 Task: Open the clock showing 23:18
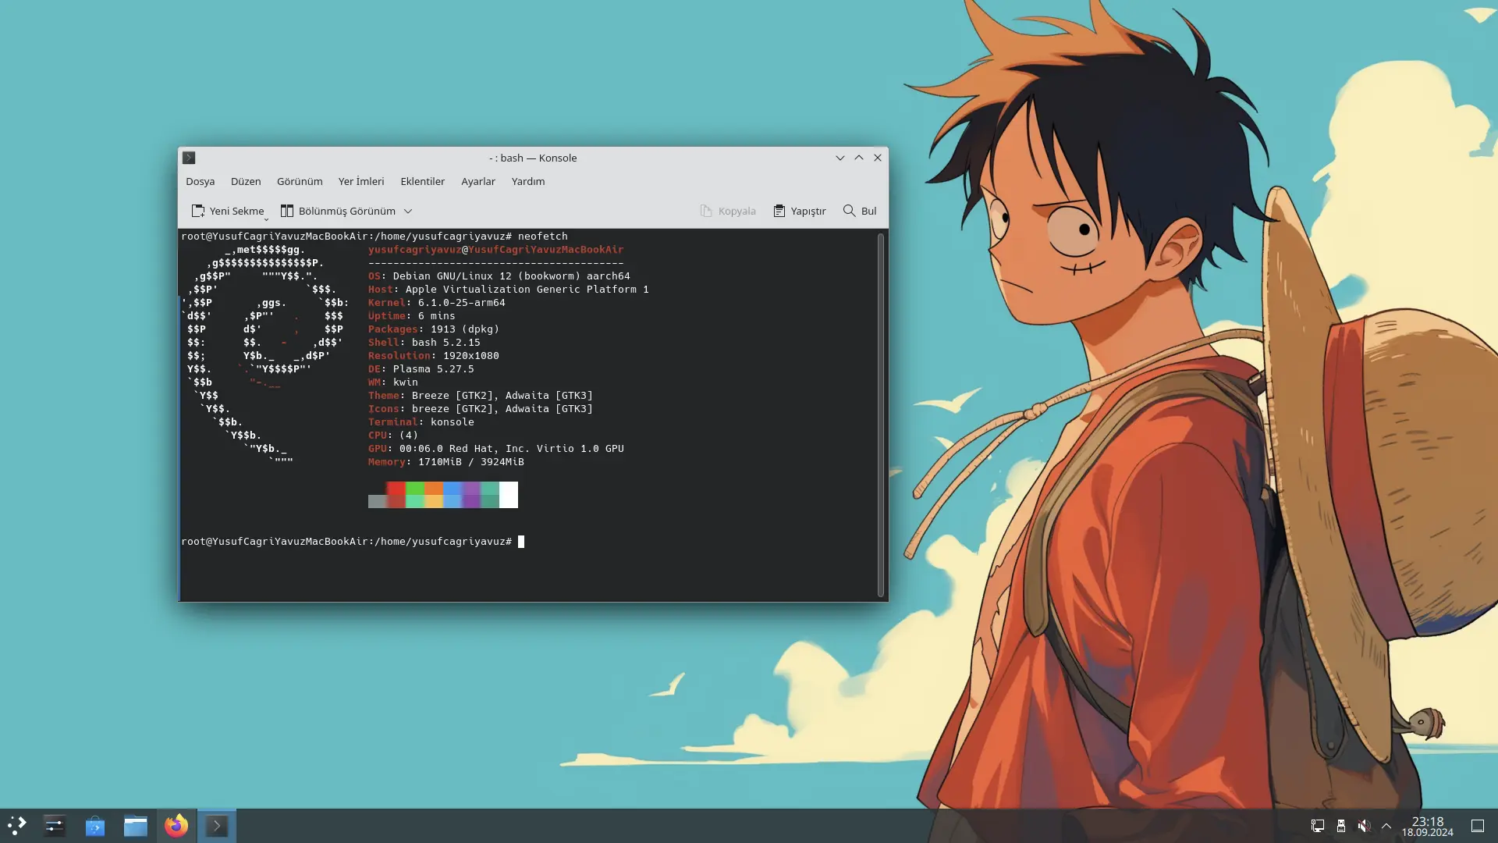[x=1428, y=827]
